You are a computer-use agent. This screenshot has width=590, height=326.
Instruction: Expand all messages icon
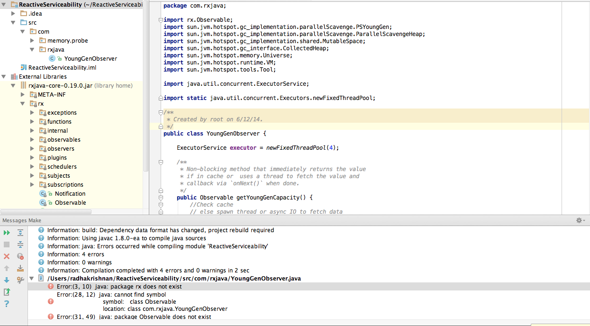20,233
